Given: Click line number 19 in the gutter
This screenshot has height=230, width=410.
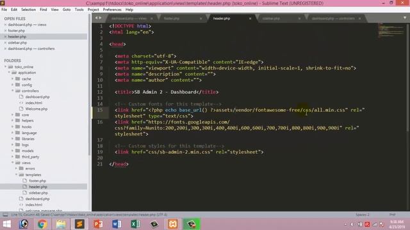Looking at the screenshot, I should coord(100,152).
